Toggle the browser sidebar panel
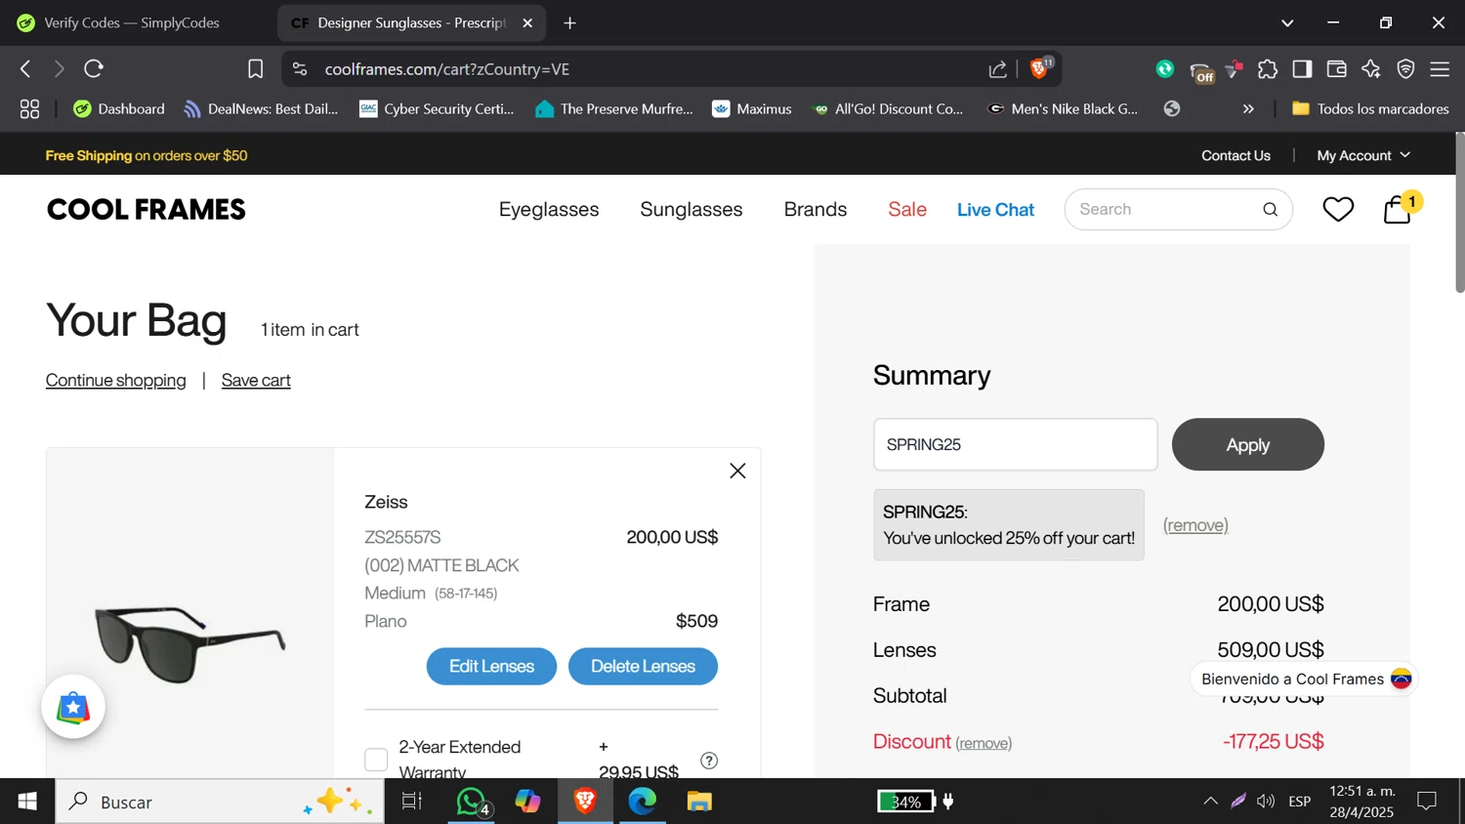1465x824 pixels. tap(1302, 69)
